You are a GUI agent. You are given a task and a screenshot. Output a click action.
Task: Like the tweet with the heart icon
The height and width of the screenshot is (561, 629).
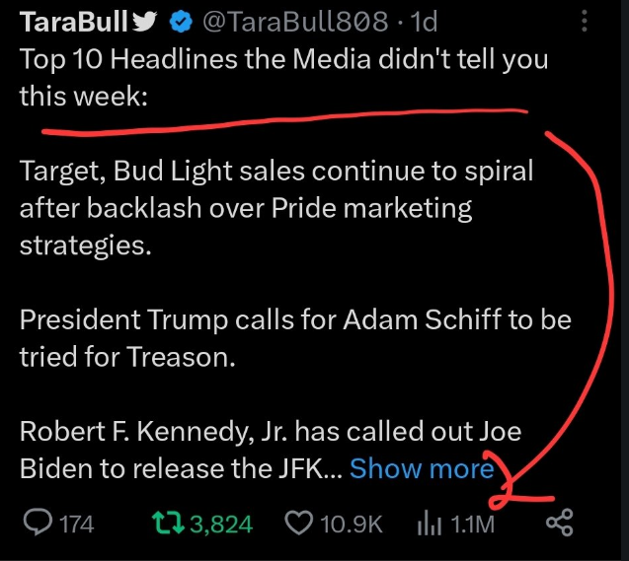coord(298,523)
